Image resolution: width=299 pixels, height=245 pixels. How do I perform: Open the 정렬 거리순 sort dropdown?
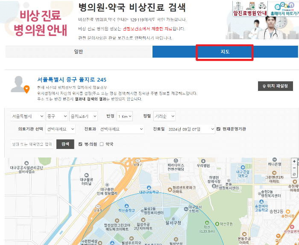coord(164,116)
